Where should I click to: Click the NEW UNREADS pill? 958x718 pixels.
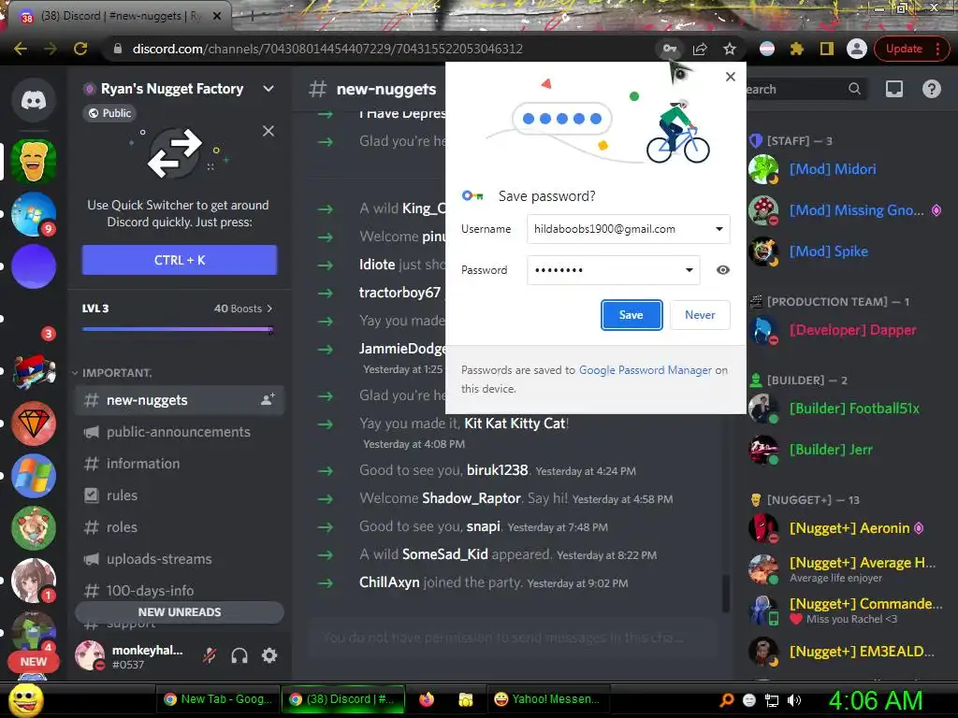pos(180,611)
